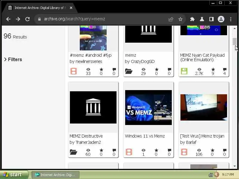This screenshot has height=179, width=239.
Task: Click the MEMZ Destructive archive logo thumbnail
Action: (93, 107)
